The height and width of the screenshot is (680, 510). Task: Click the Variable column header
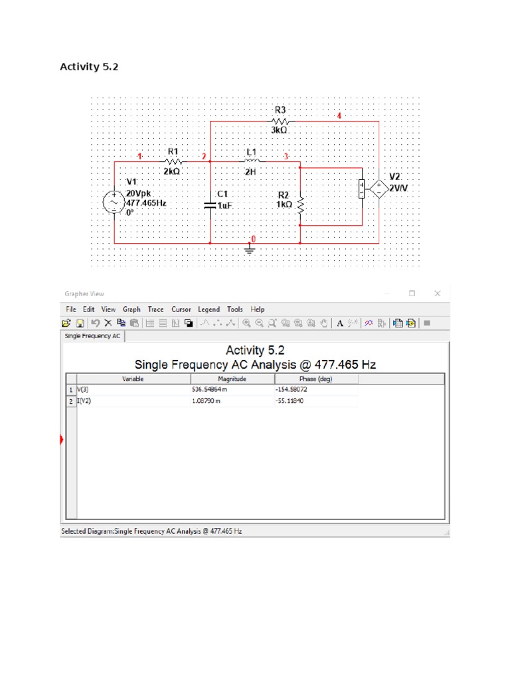click(133, 379)
